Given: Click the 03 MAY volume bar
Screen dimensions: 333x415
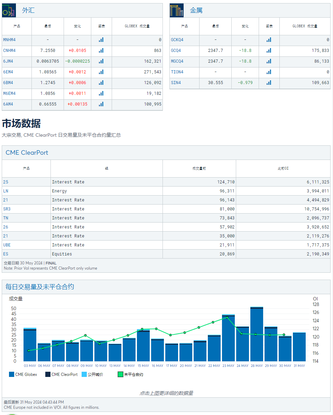Looking at the screenshot, I should [x=30, y=345].
